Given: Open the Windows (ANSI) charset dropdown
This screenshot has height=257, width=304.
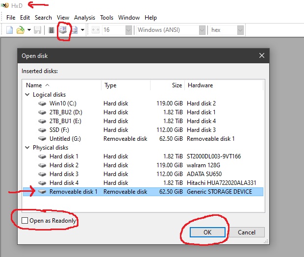Looking at the screenshot, I should point(202,30).
